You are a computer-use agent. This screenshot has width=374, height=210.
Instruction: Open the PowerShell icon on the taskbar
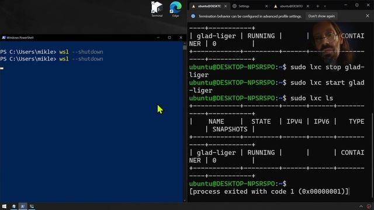[23, 206]
